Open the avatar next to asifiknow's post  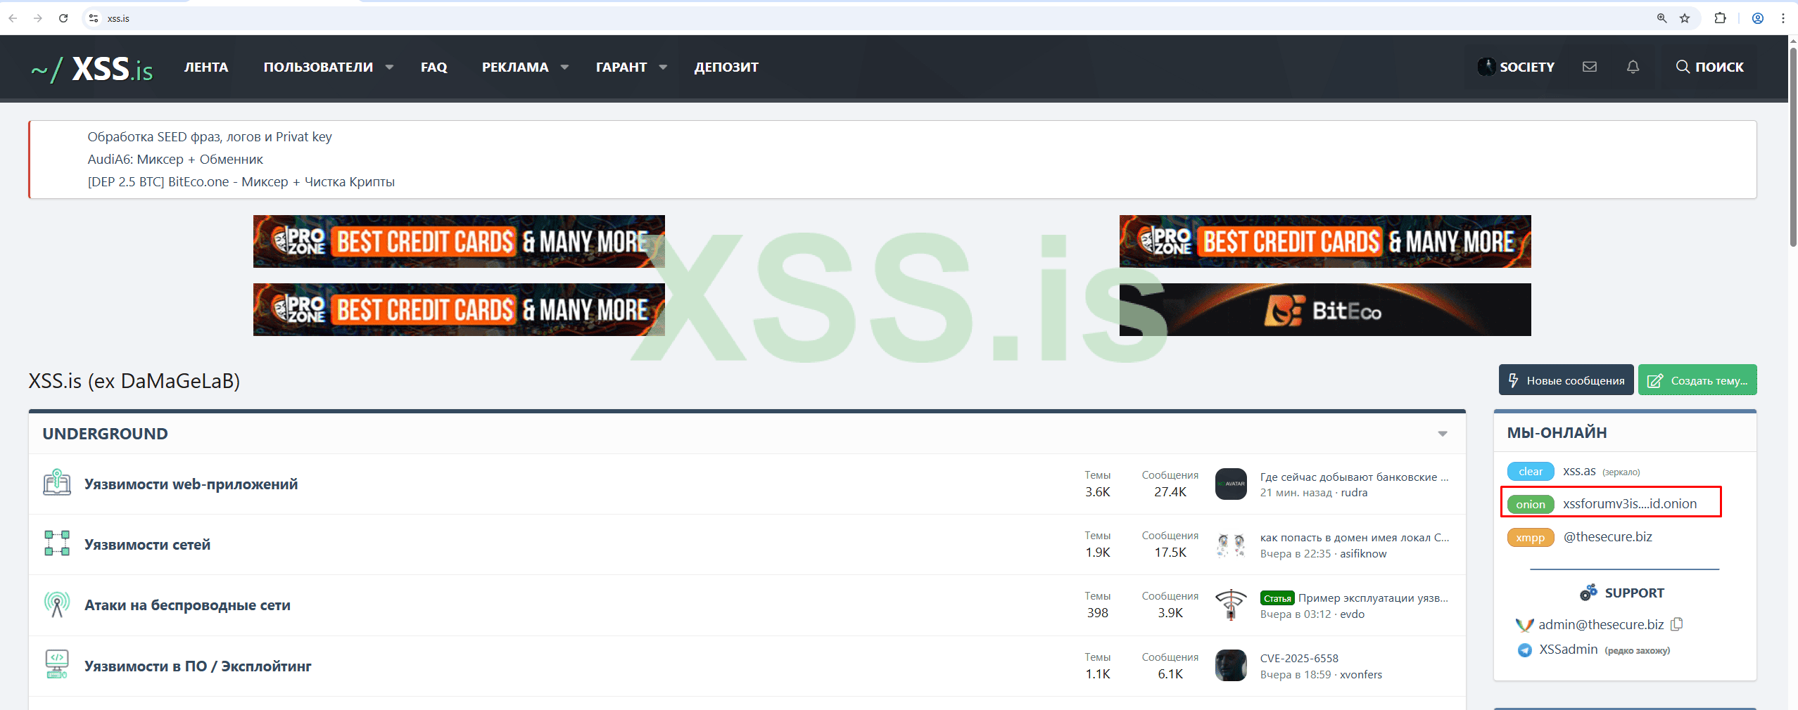pyautogui.click(x=1231, y=545)
